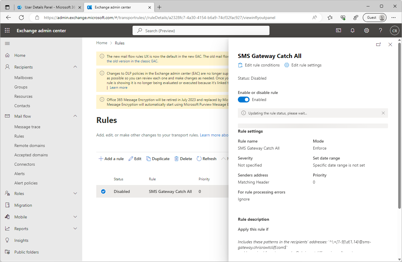402x262 pixels.
Task: Switch to the User Details Panel tab
Action: 48,7
